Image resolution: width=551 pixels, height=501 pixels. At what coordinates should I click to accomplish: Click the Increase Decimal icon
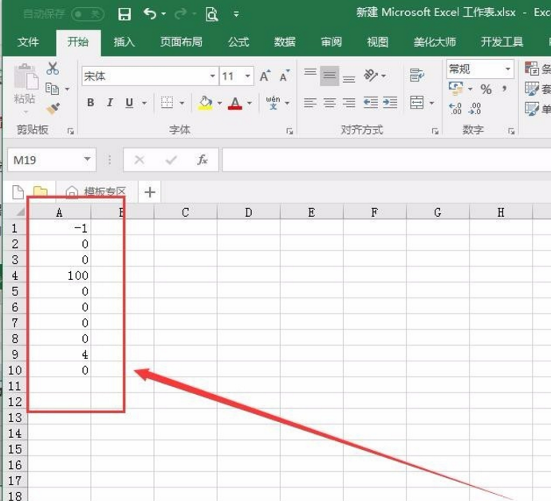point(455,108)
